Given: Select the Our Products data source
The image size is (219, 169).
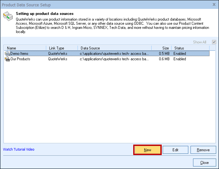Looking at the screenshot, I should tap(20, 59).
